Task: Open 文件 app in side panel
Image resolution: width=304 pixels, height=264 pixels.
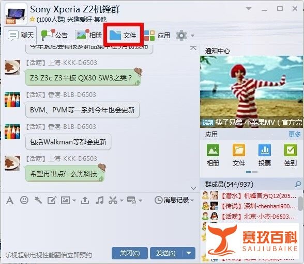Action: tap(239, 155)
